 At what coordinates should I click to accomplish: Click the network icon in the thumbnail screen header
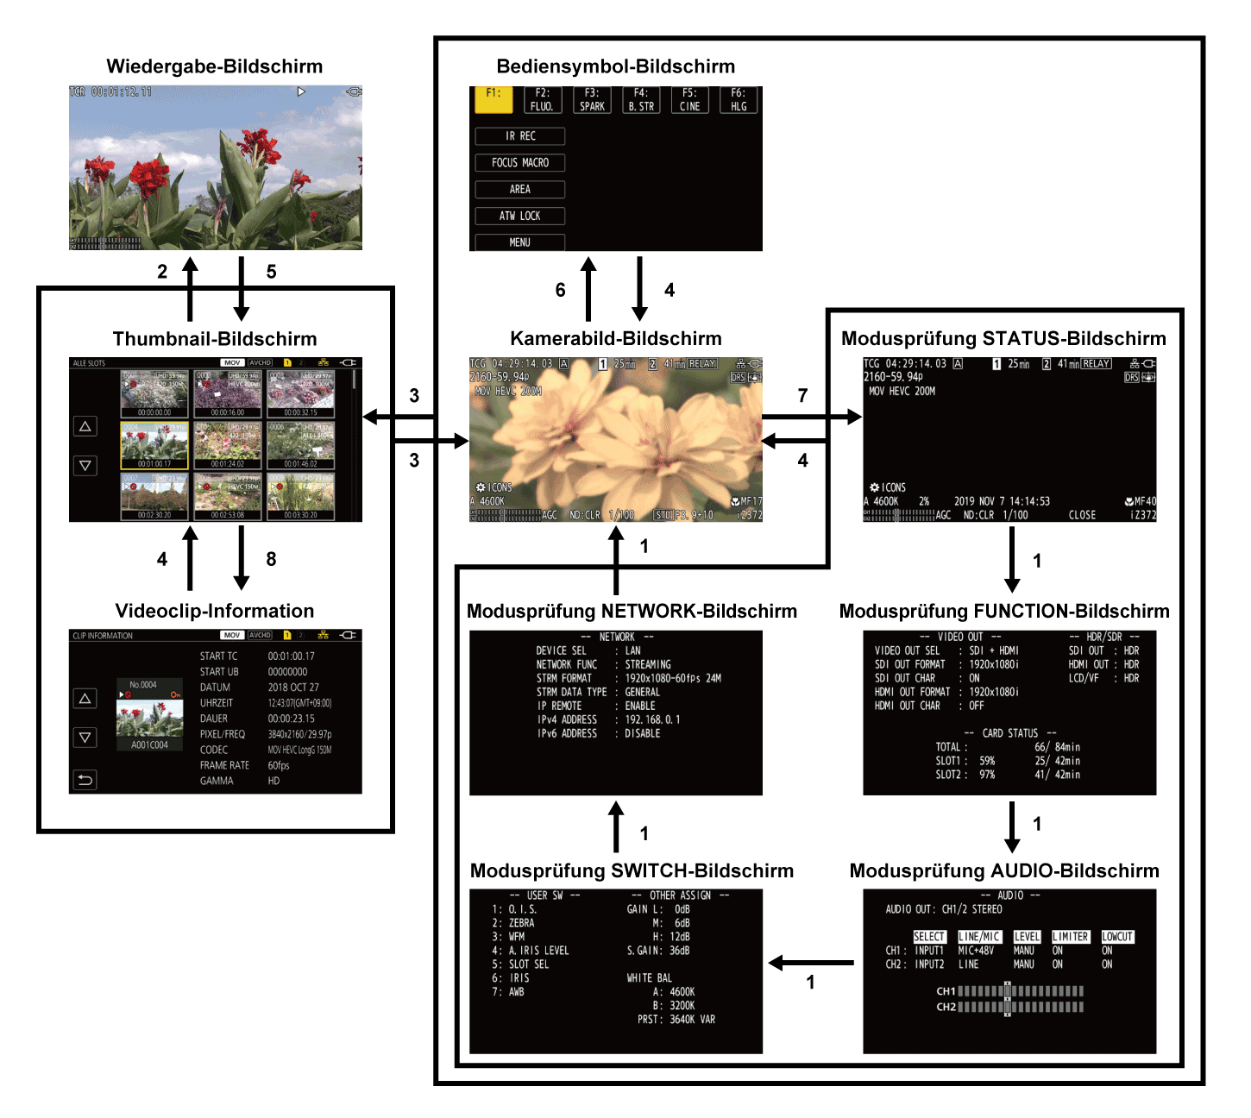(x=324, y=362)
